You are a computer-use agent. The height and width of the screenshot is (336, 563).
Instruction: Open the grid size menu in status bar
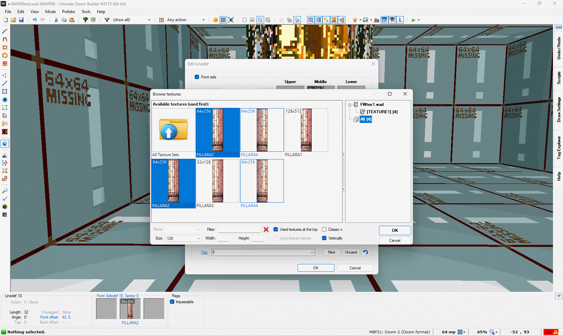pyautogui.click(x=461, y=332)
